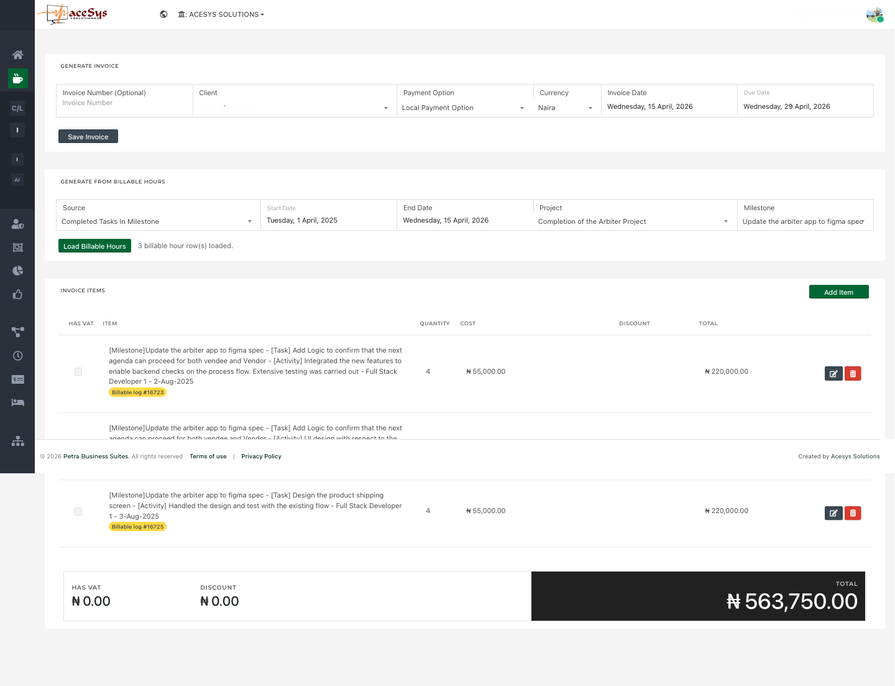The height and width of the screenshot is (686, 895).
Task: Select the thumbs-up approvals icon
Action: click(x=17, y=294)
